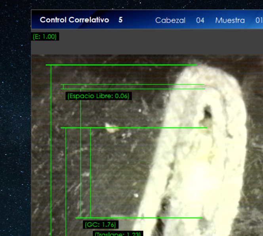Click the small green bracket above Espacio Libre
The width and height of the screenshot is (263, 236).
tap(63, 86)
